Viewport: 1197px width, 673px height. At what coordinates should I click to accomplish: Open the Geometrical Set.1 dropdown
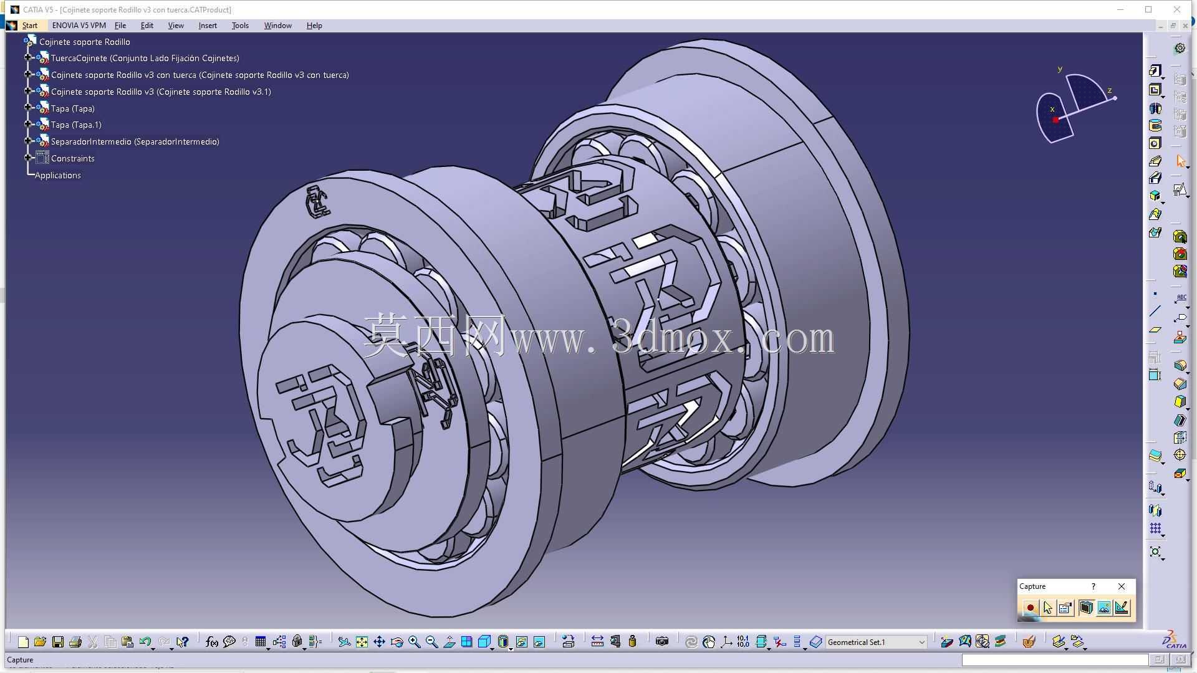[x=921, y=642]
